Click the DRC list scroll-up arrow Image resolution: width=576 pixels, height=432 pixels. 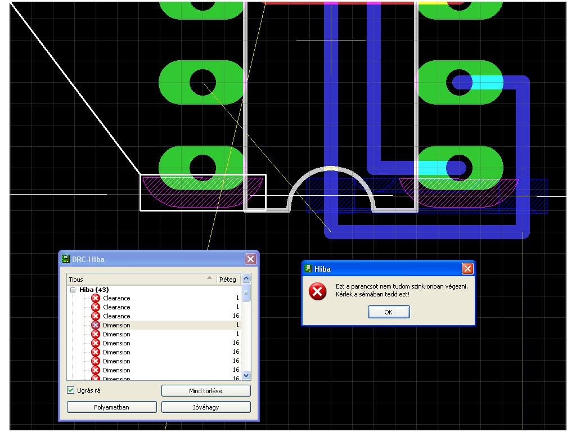tap(246, 278)
